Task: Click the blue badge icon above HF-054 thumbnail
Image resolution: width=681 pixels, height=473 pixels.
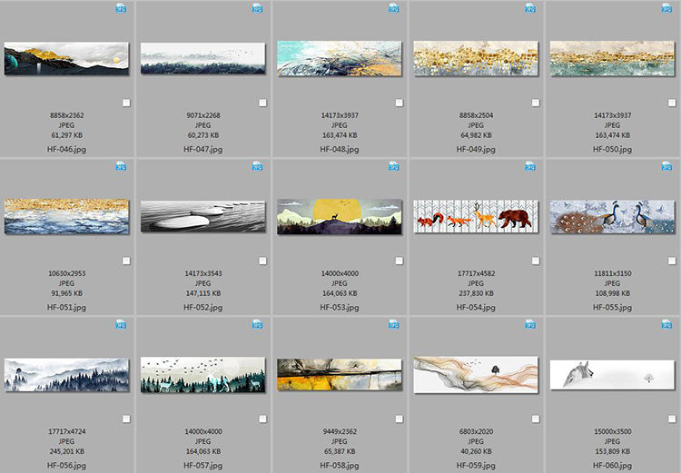Action: [x=529, y=166]
